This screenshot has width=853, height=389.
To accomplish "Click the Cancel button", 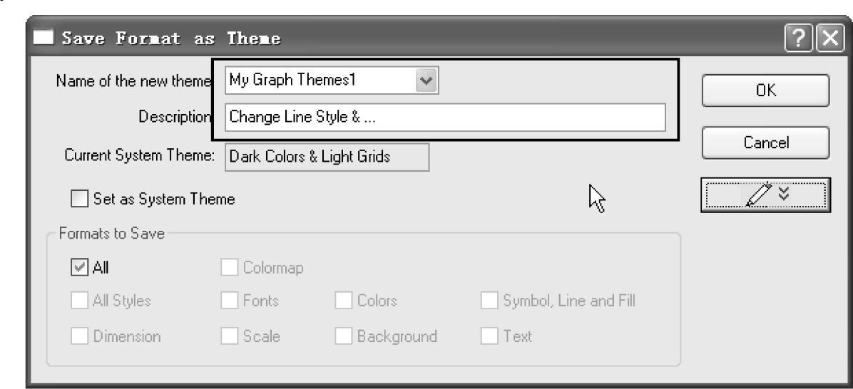I will point(765,143).
